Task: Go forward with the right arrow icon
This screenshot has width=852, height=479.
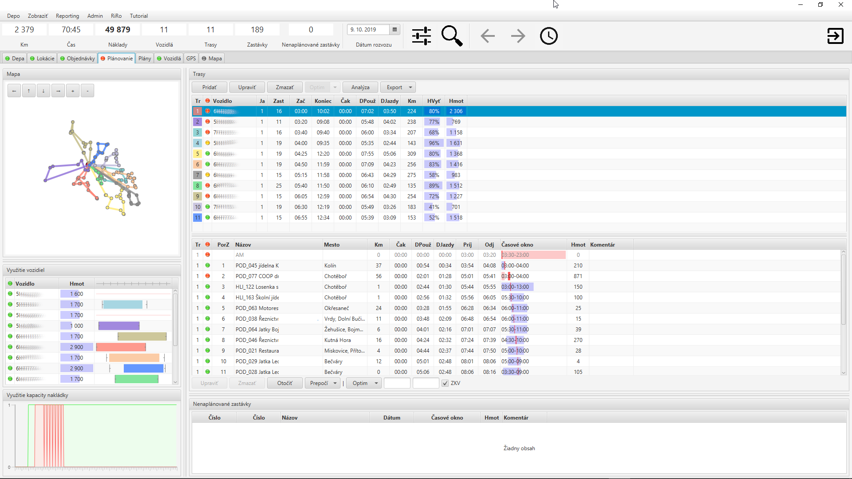Action: (x=518, y=36)
